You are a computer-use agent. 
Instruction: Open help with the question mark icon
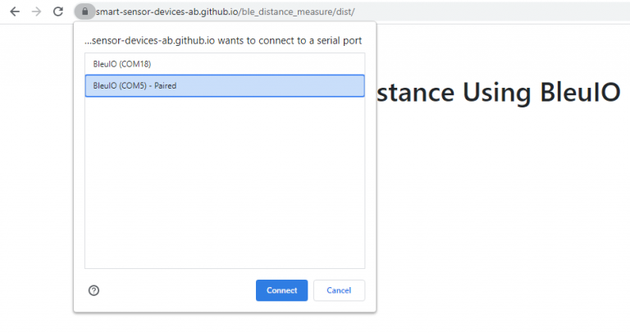click(94, 290)
